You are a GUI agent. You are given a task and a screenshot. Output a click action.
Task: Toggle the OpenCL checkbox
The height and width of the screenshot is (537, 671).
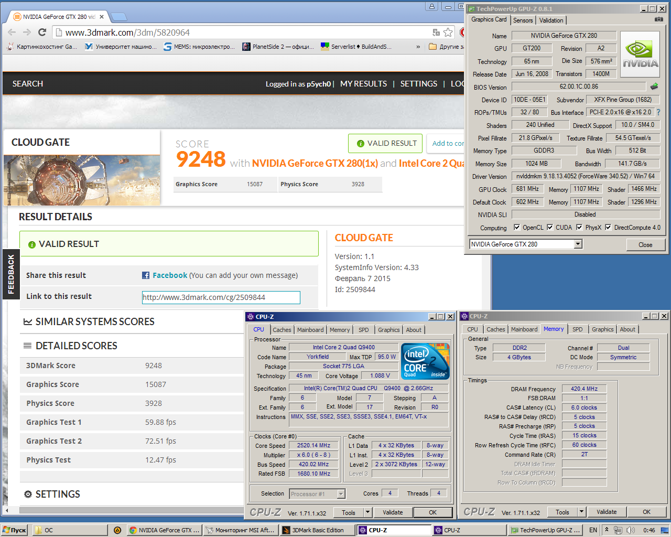pos(517,227)
